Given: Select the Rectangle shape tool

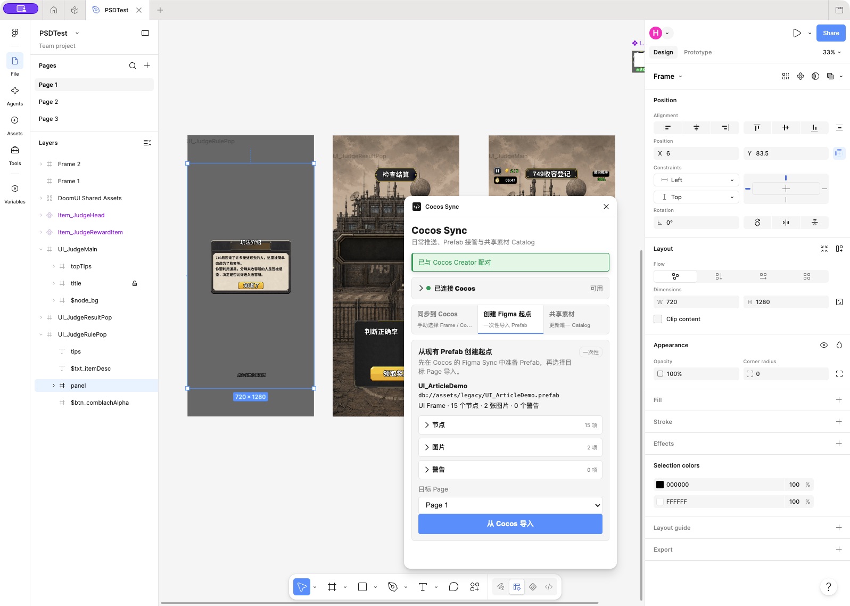Looking at the screenshot, I should pos(362,587).
